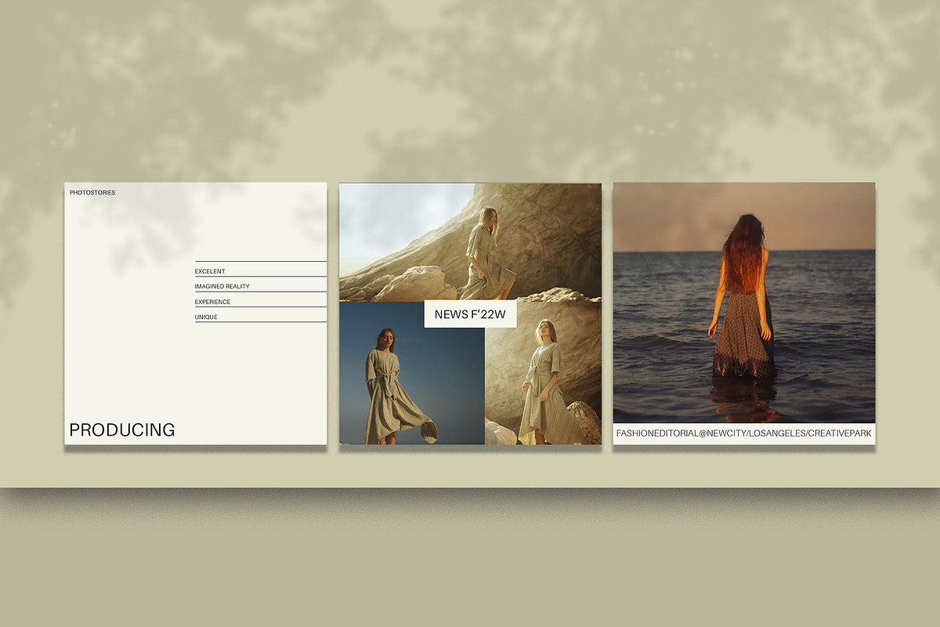Image resolution: width=940 pixels, height=627 pixels.
Task: Select the EXPERIENCE list row
Action: click(x=261, y=299)
